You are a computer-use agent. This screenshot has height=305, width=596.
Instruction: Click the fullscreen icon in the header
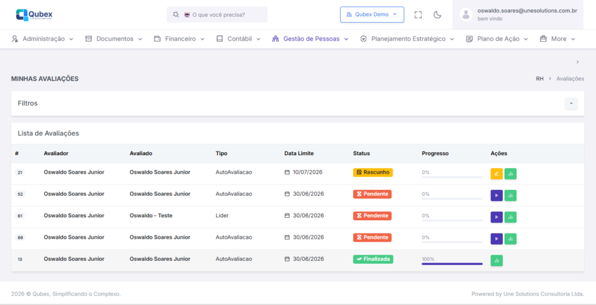point(418,15)
